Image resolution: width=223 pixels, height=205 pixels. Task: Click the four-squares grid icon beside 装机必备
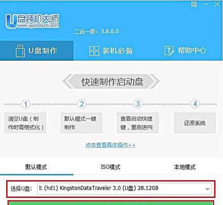[94, 51]
